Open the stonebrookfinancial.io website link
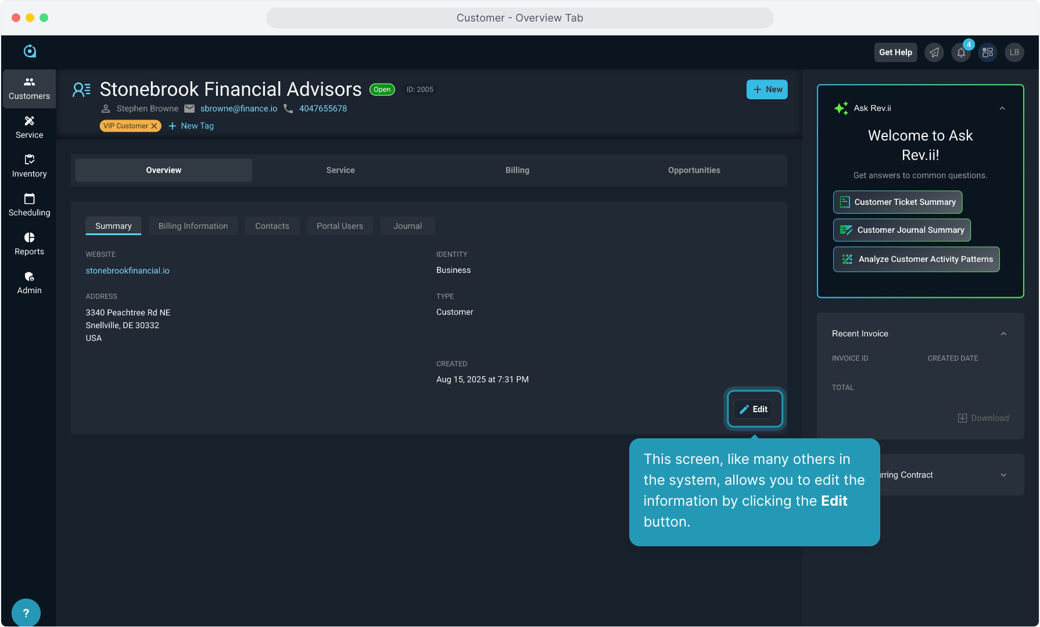Screen dimensions: 1040x627 click(x=128, y=271)
